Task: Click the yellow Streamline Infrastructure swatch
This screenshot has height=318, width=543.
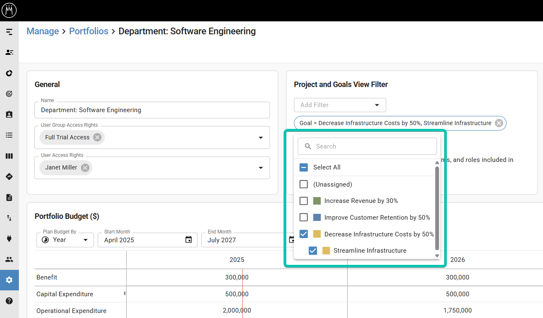Action: (x=326, y=251)
